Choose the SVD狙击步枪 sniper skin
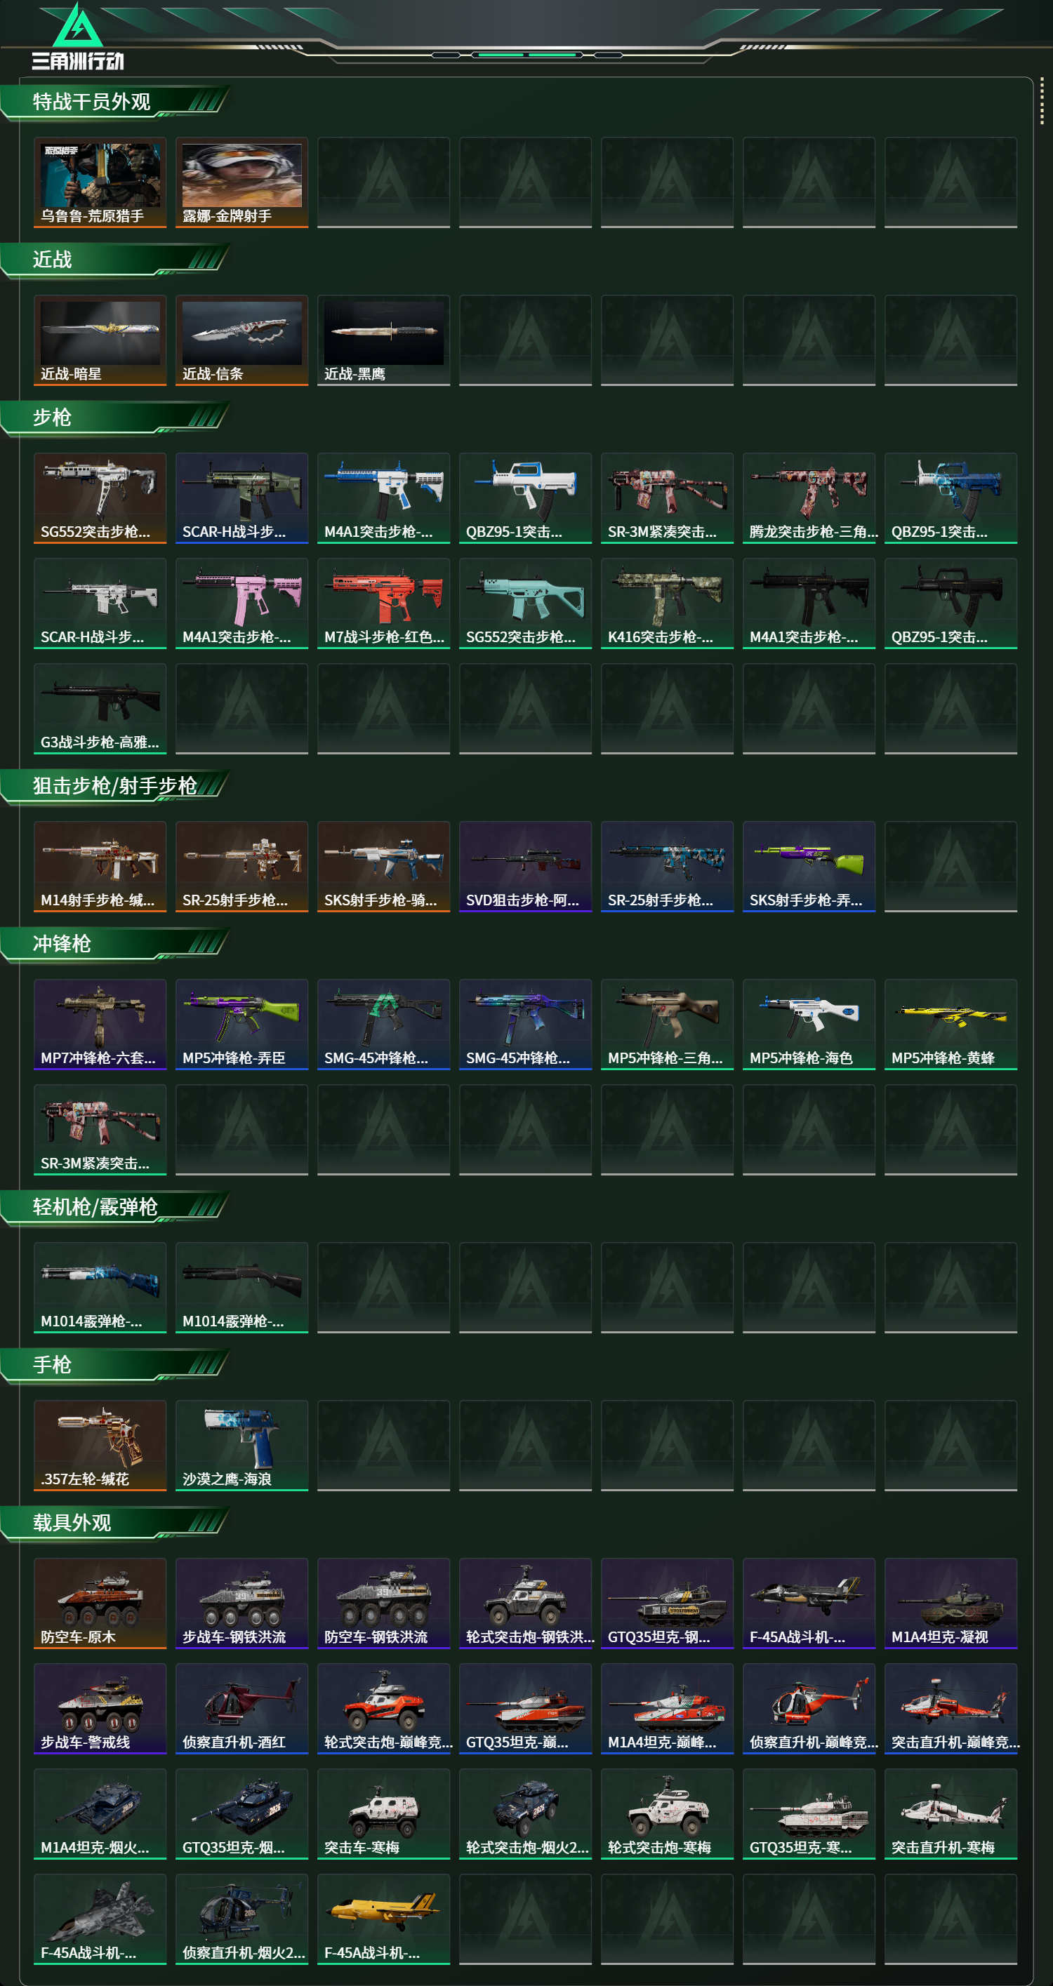1053x1986 pixels. [x=525, y=867]
